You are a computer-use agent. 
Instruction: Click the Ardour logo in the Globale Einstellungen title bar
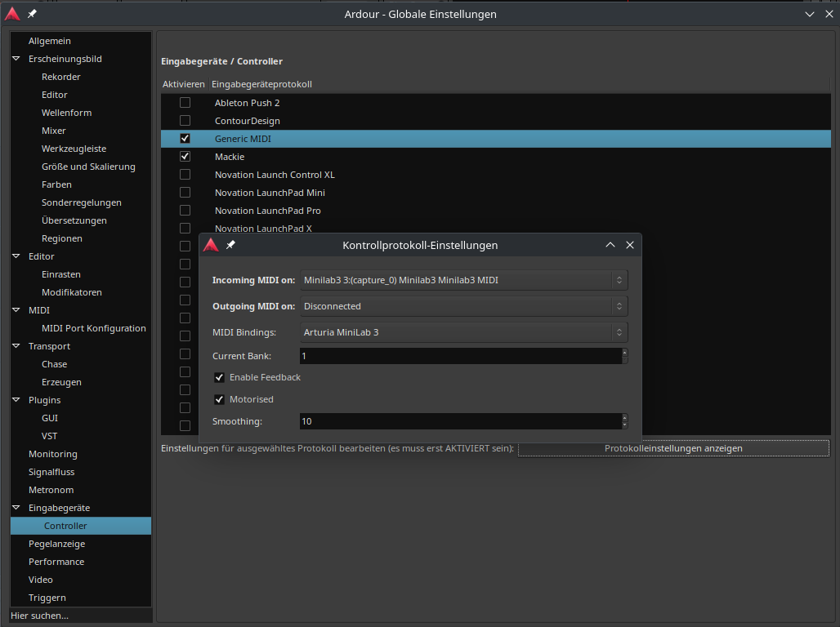coord(12,14)
